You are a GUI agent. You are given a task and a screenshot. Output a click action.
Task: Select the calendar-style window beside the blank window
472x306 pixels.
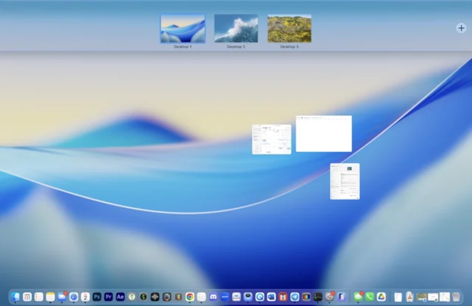pos(272,139)
